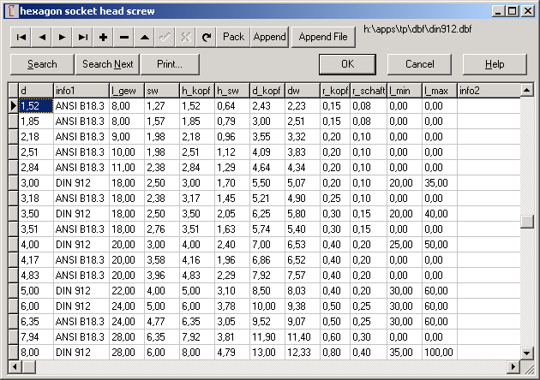Click the Pack button

[x=233, y=37]
